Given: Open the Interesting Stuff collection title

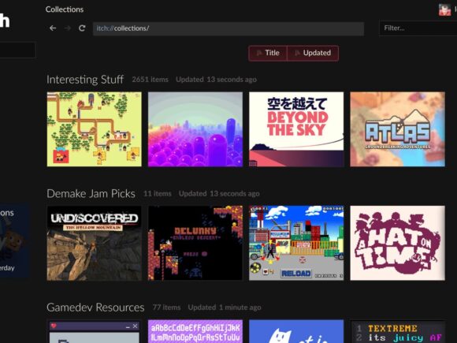Looking at the screenshot, I should tap(85, 80).
